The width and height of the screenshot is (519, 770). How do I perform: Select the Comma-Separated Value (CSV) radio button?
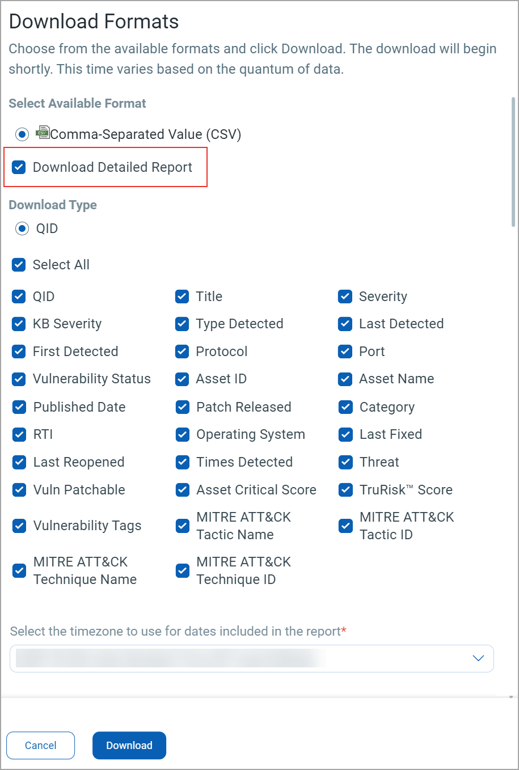(x=22, y=134)
